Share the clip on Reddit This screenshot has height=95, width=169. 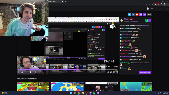click(x=137, y=15)
